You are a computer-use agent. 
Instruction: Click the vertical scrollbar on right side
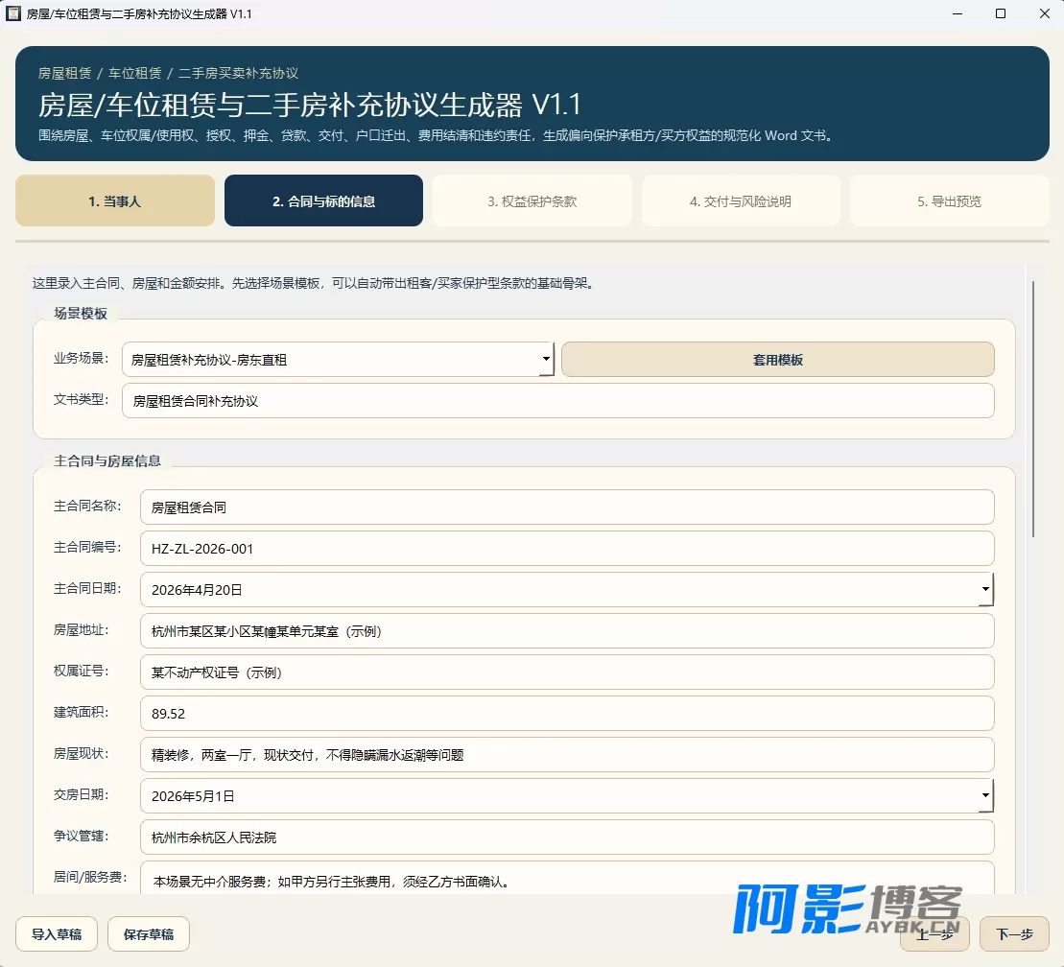point(1032,410)
